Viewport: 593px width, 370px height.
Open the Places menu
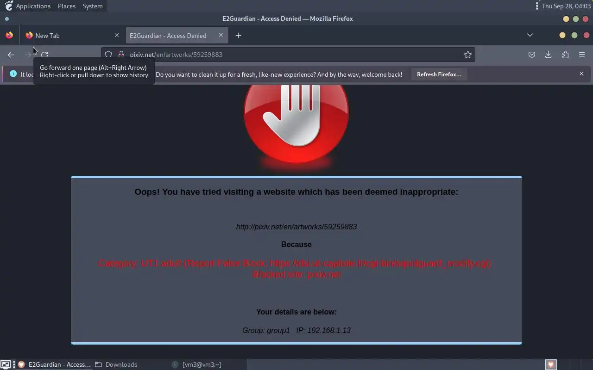coord(67,6)
